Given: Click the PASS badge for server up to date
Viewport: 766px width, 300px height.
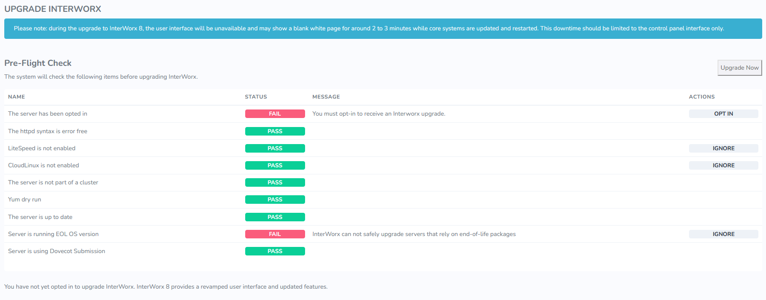Looking at the screenshot, I should [x=275, y=217].
